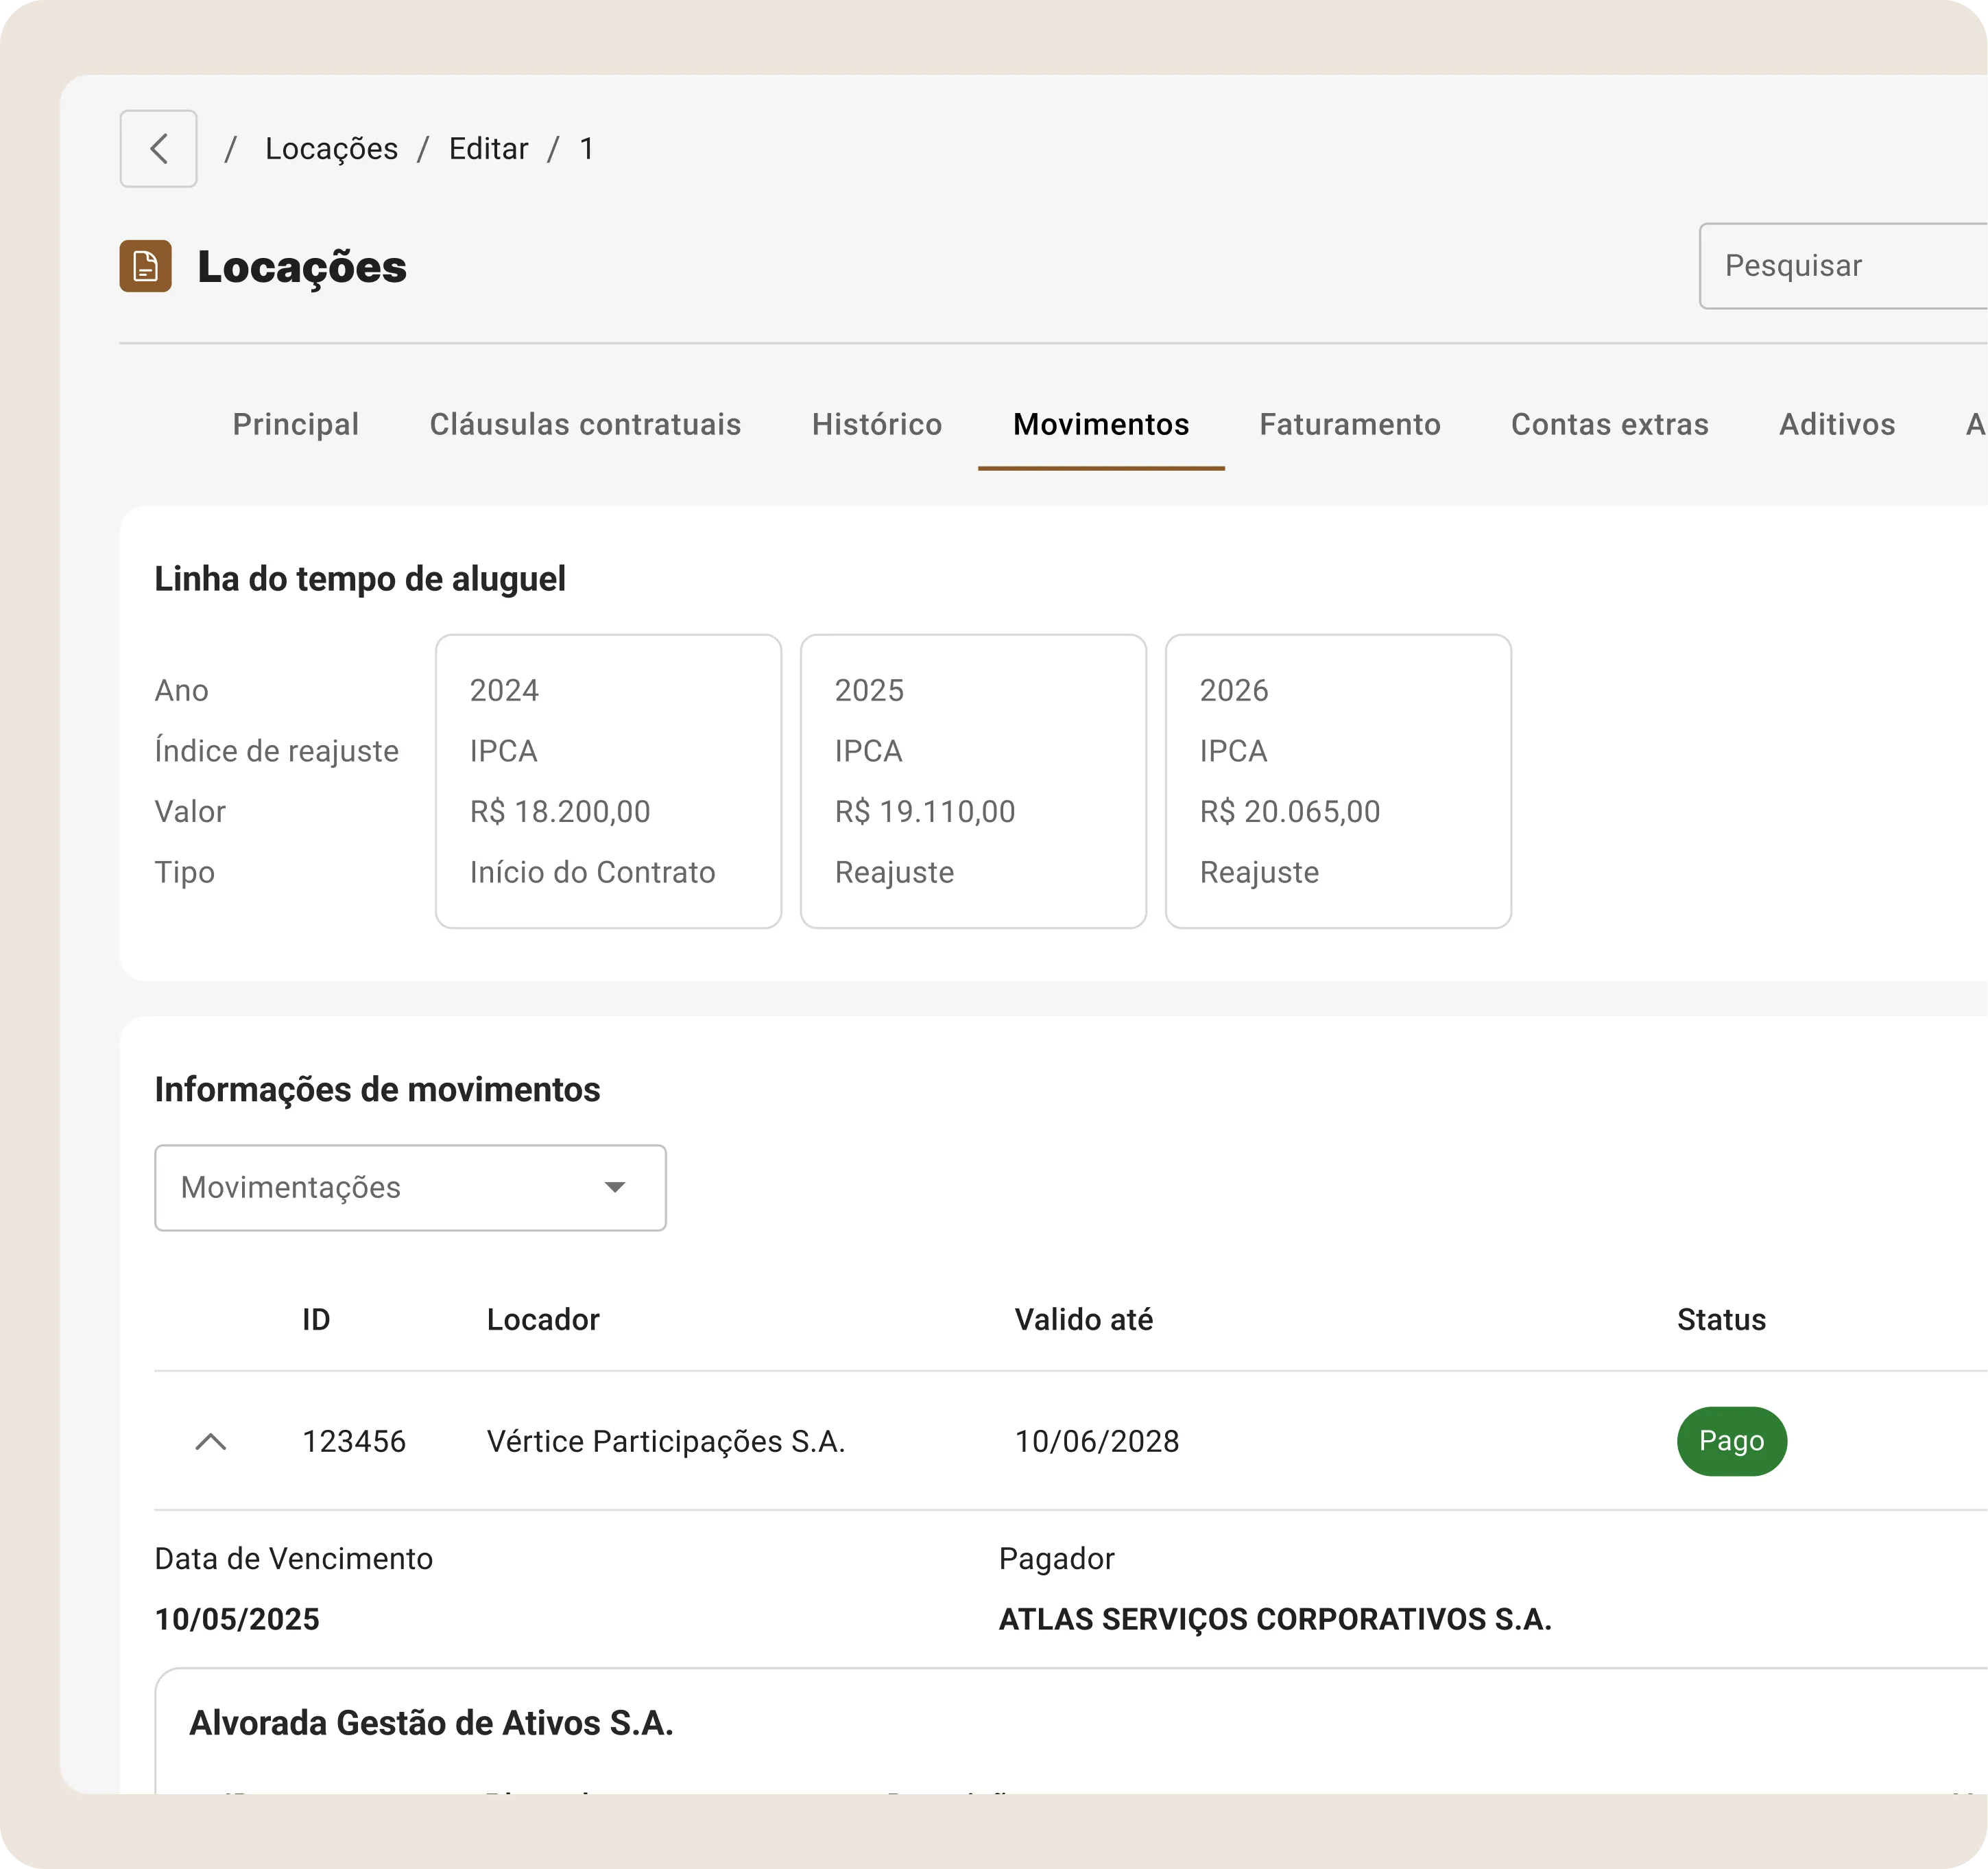
Task: Click the Locações document icon
Action: (x=146, y=266)
